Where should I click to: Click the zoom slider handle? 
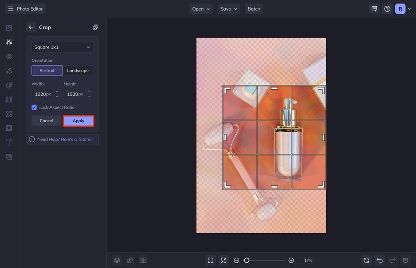click(x=246, y=260)
